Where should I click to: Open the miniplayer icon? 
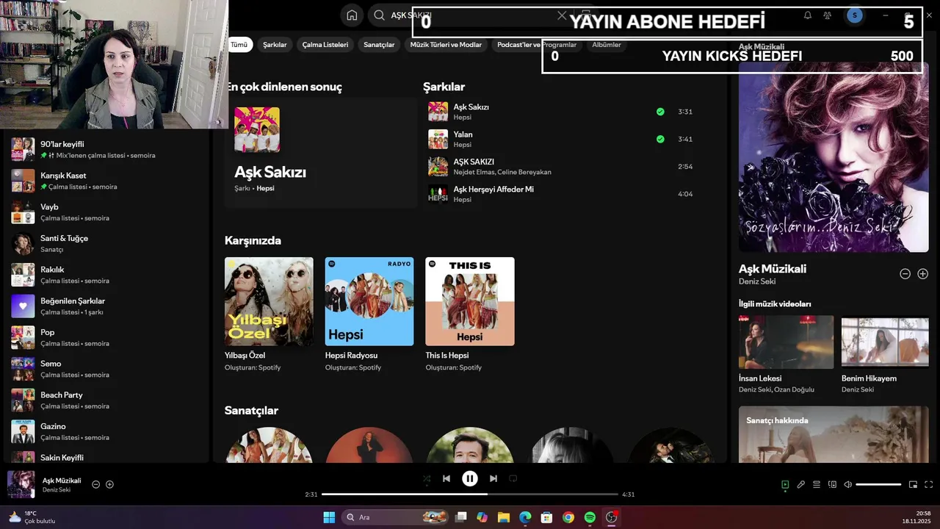(913, 484)
